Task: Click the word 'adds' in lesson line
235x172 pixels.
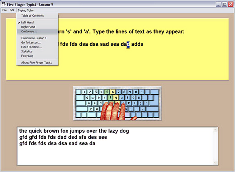Action: 137,44
